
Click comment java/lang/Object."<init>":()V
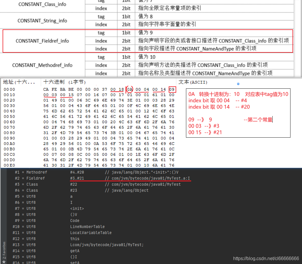tap(142, 172)
